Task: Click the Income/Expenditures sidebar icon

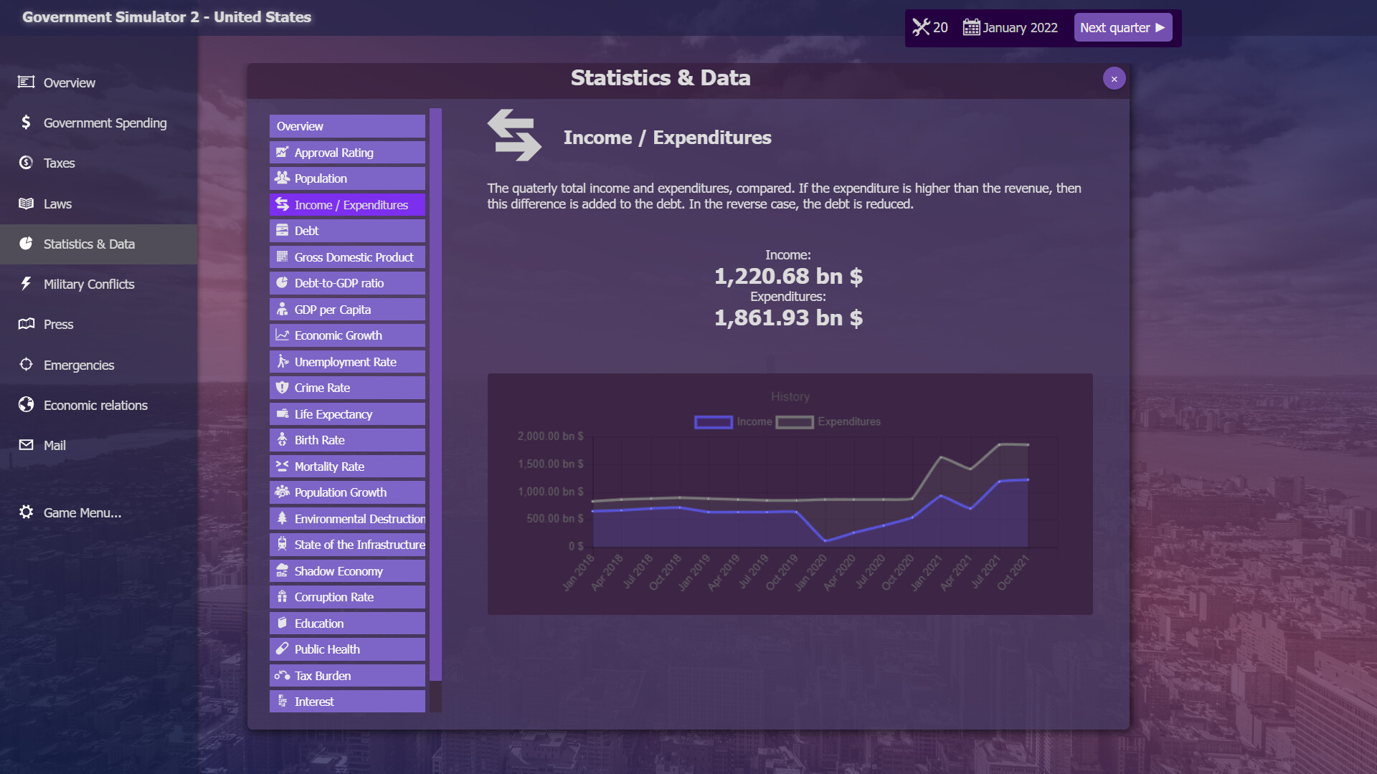Action: [x=281, y=204]
